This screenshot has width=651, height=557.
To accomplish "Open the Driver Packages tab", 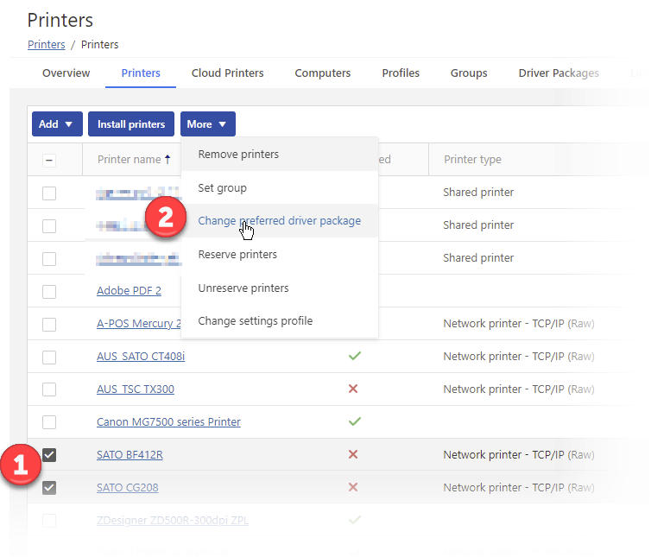I will click(558, 73).
